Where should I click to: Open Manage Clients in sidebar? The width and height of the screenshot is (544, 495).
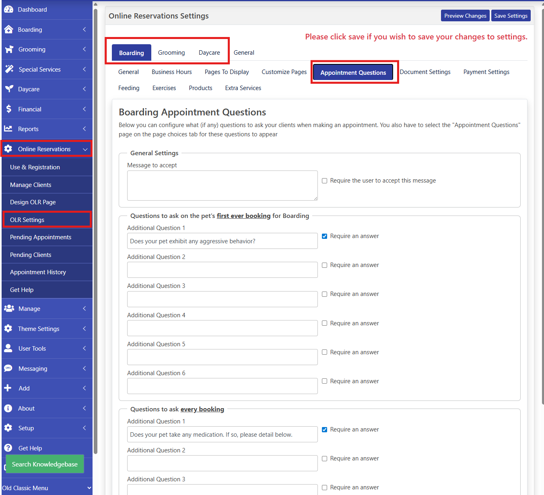(x=47, y=185)
